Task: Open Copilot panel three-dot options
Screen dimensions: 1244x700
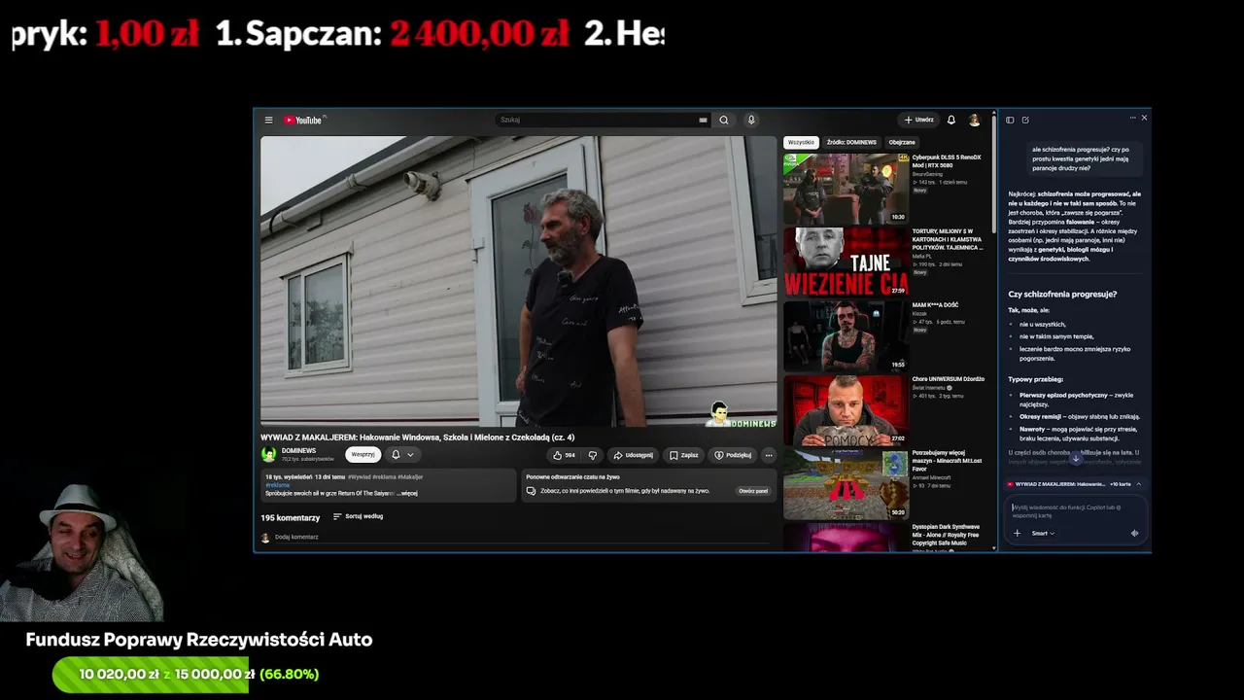Action: point(1132,118)
